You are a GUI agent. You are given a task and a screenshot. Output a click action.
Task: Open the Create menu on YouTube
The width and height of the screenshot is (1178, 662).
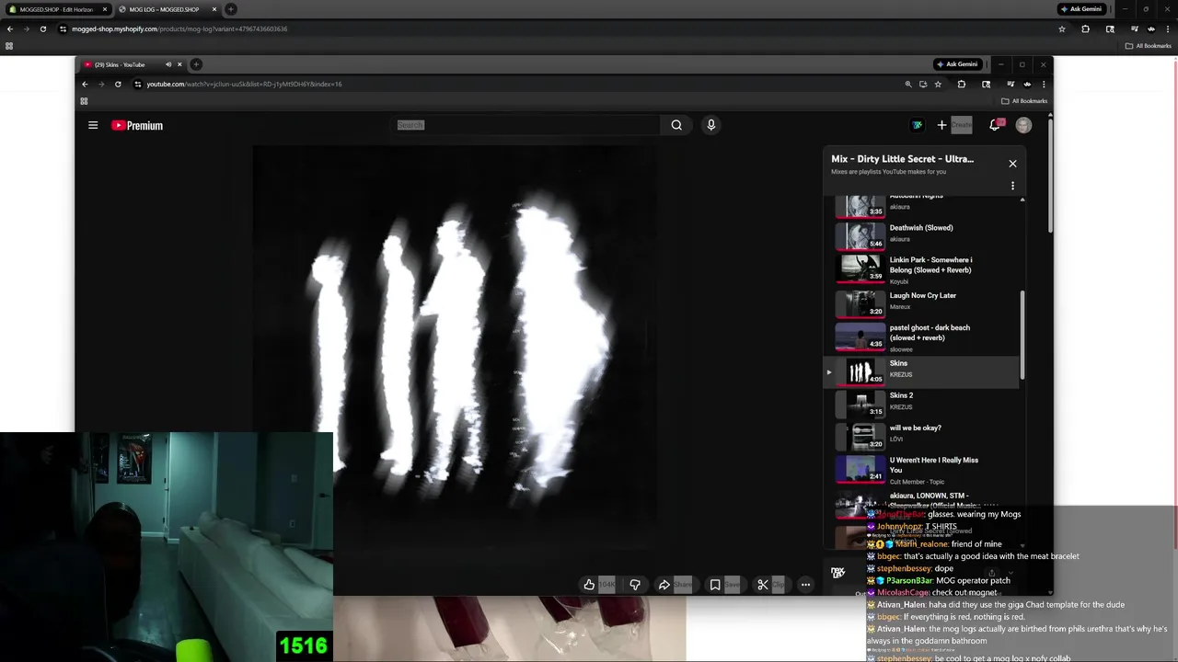(x=953, y=125)
